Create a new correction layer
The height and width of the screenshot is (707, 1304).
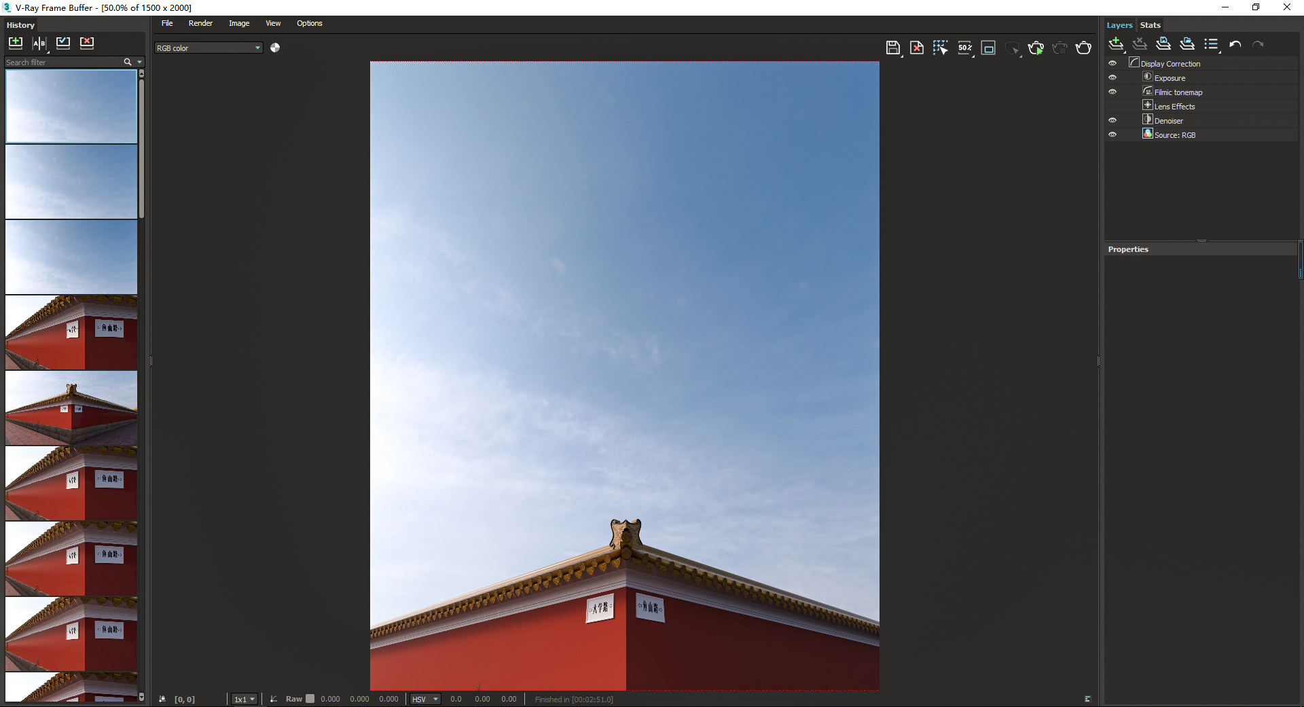1116,44
